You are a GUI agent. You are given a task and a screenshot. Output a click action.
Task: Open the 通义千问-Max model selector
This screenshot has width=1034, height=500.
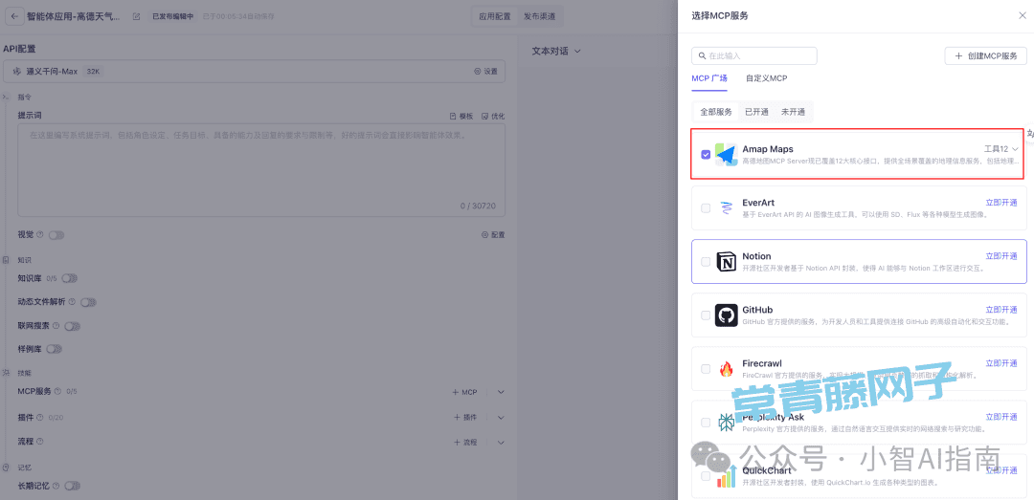(x=254, y=71)
